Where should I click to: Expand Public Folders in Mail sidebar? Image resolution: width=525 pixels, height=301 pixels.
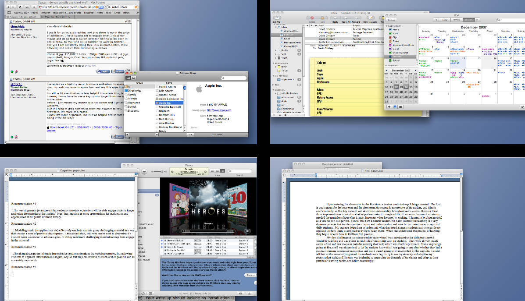276,93
